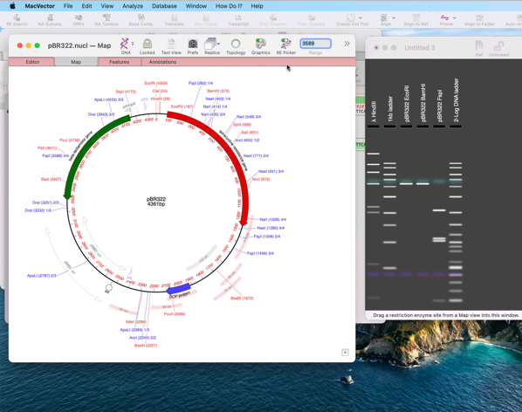Switch to the Annotations tab

click(162, 62)
